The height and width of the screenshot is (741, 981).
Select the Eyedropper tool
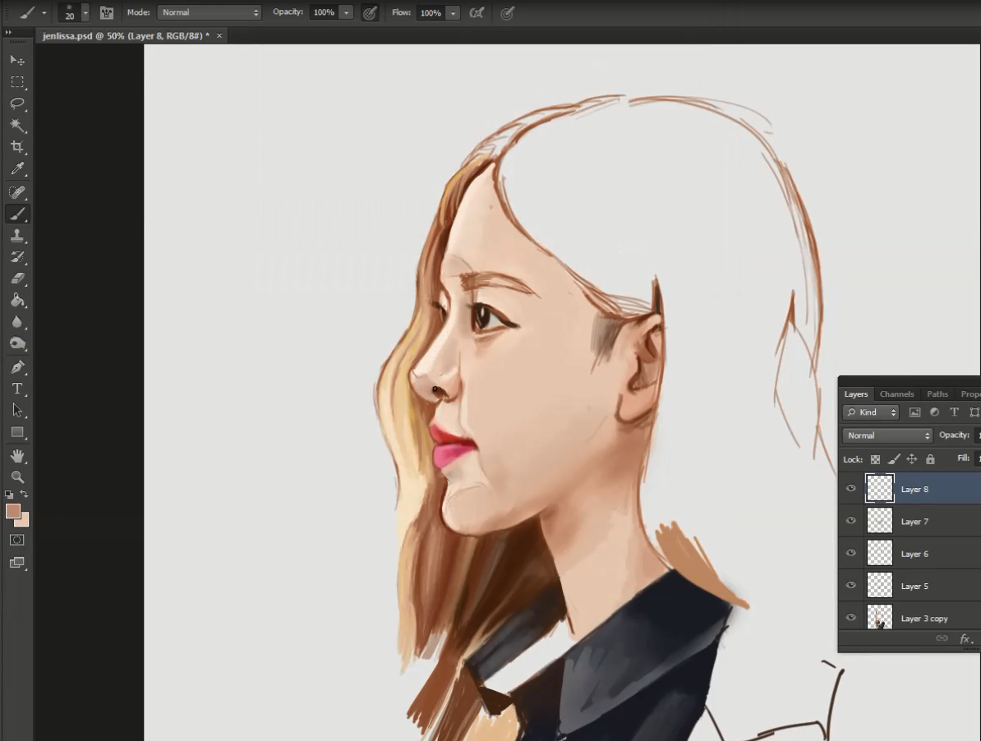17,169
